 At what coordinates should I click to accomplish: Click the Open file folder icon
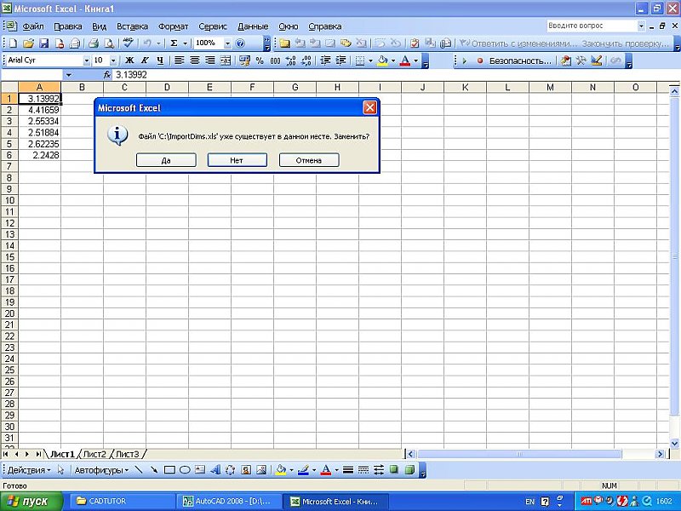click(x=28, y=43)
